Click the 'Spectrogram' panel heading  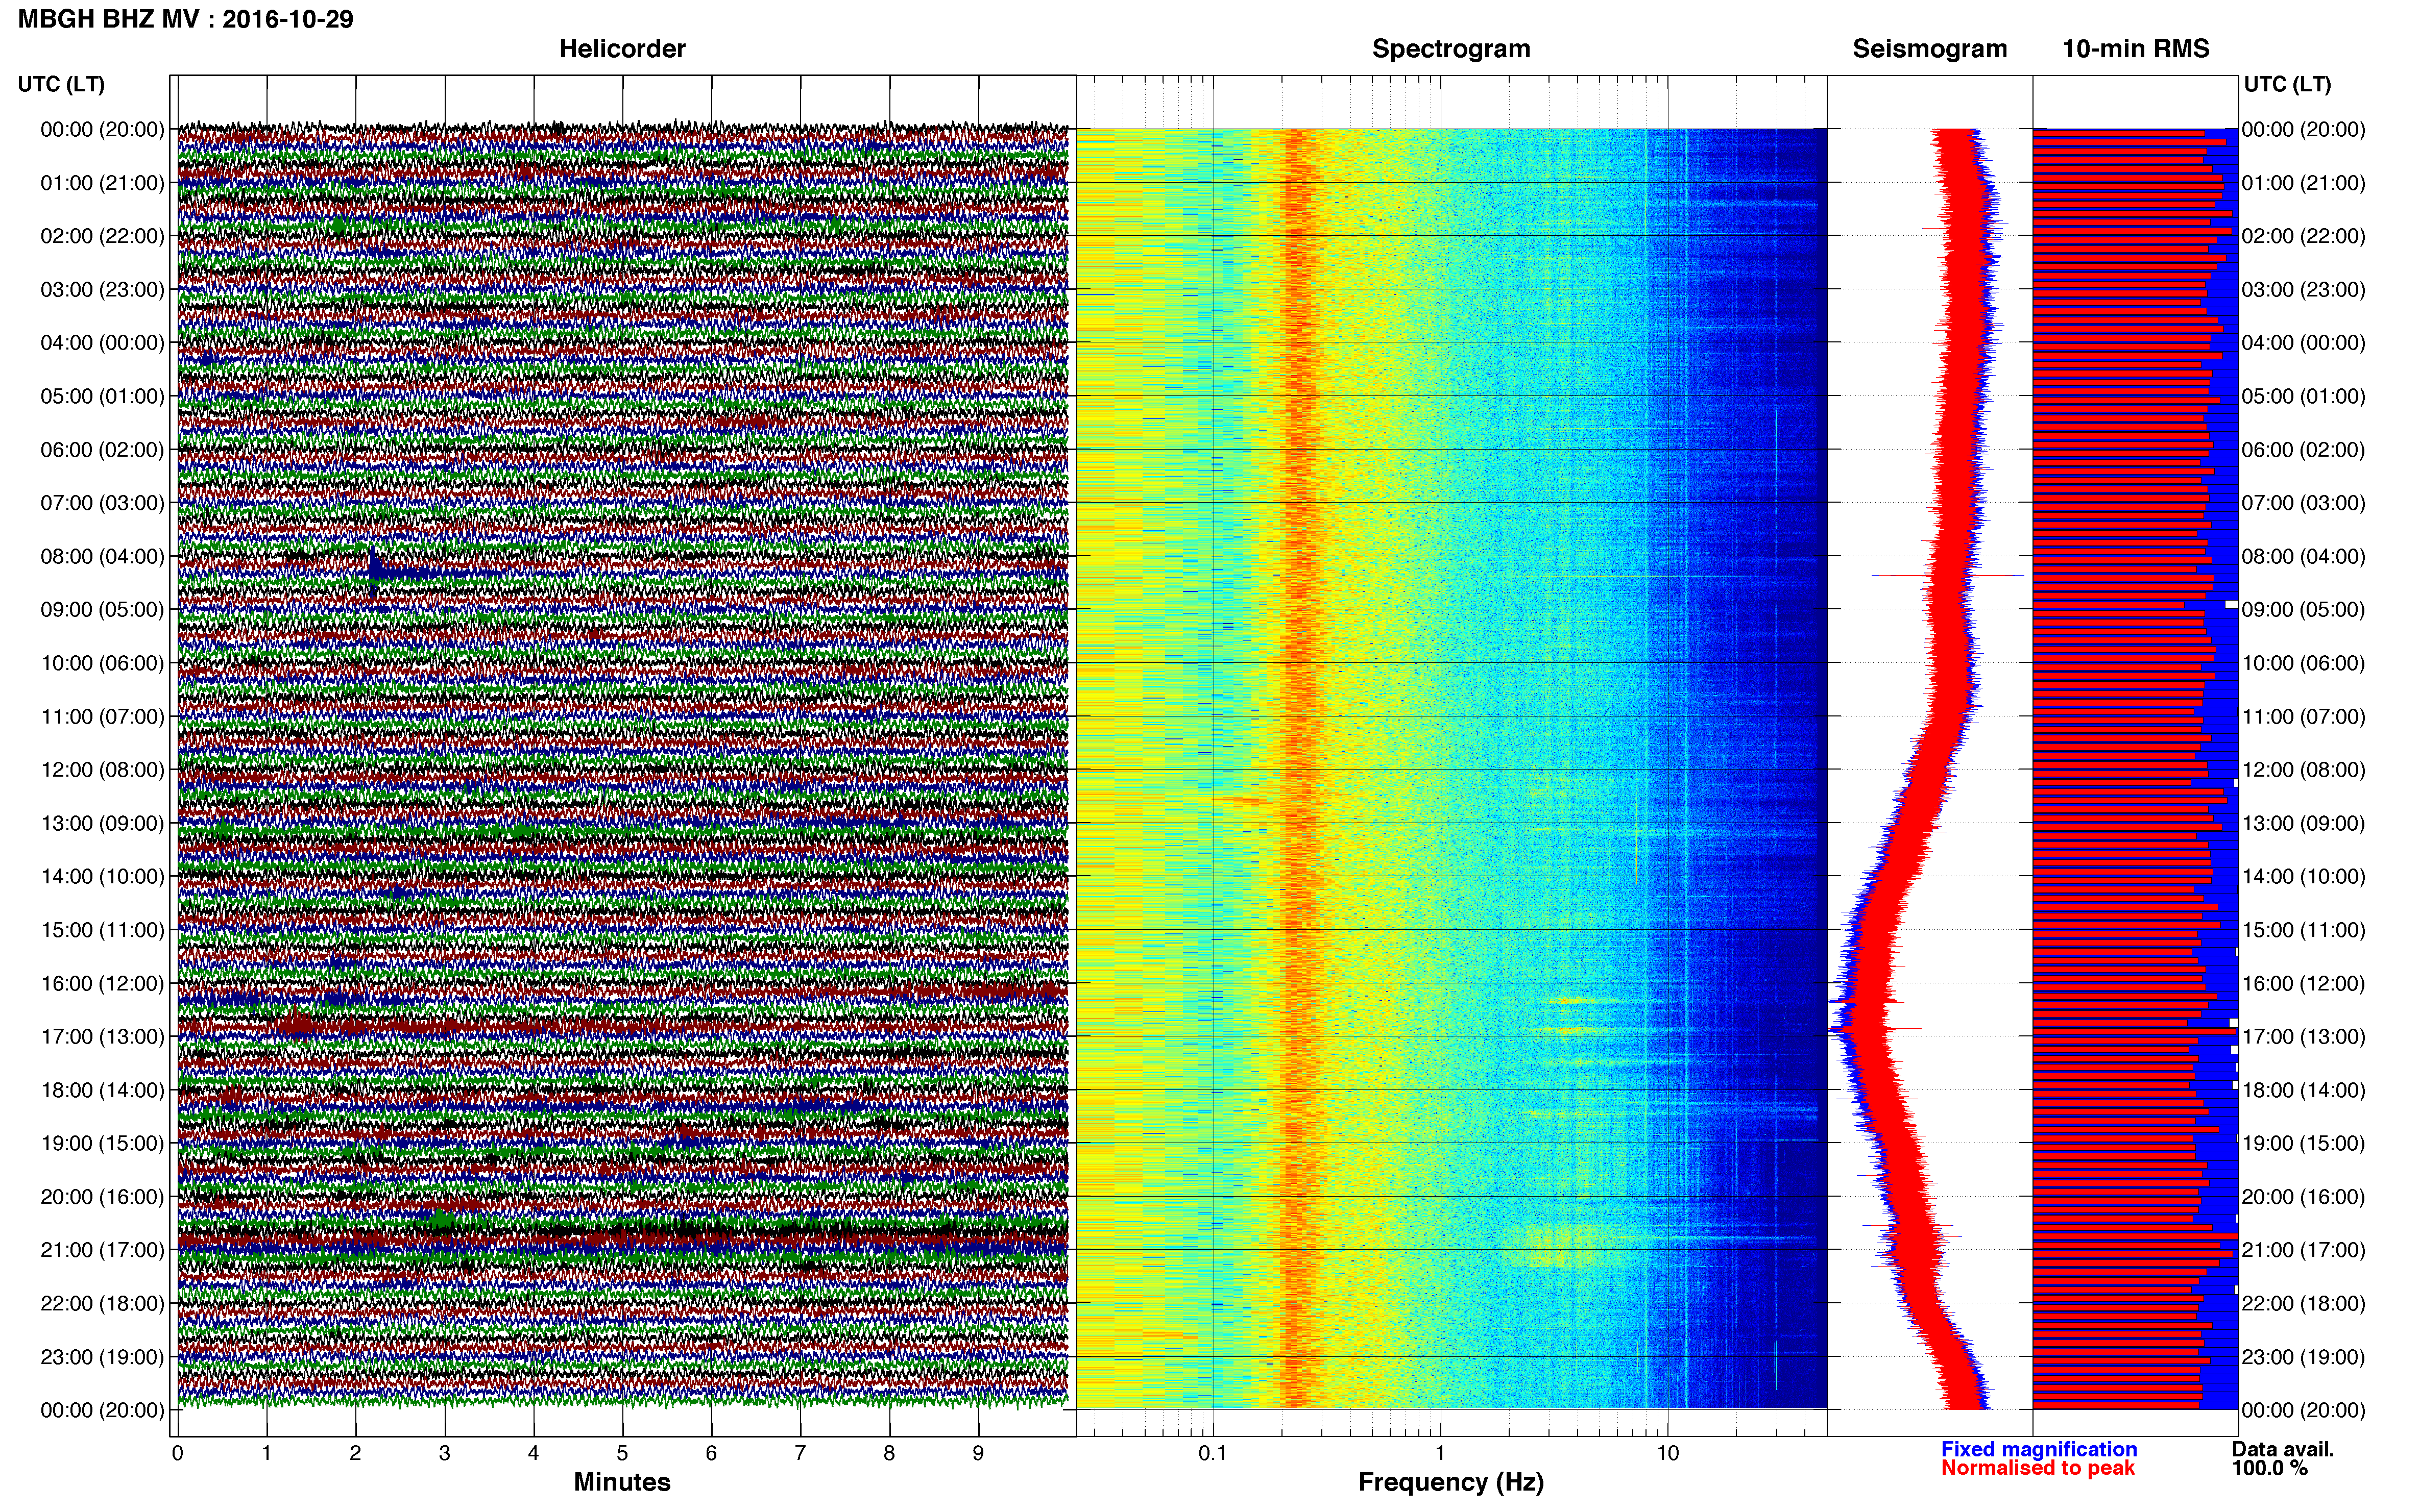coord(1450,49)
